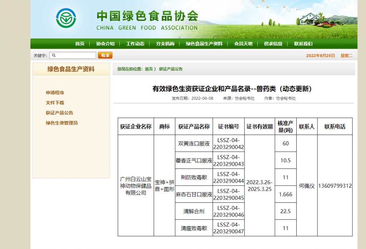Click phone number 13609799312
Screen dimensions: 366x249
tap(335, 186)
